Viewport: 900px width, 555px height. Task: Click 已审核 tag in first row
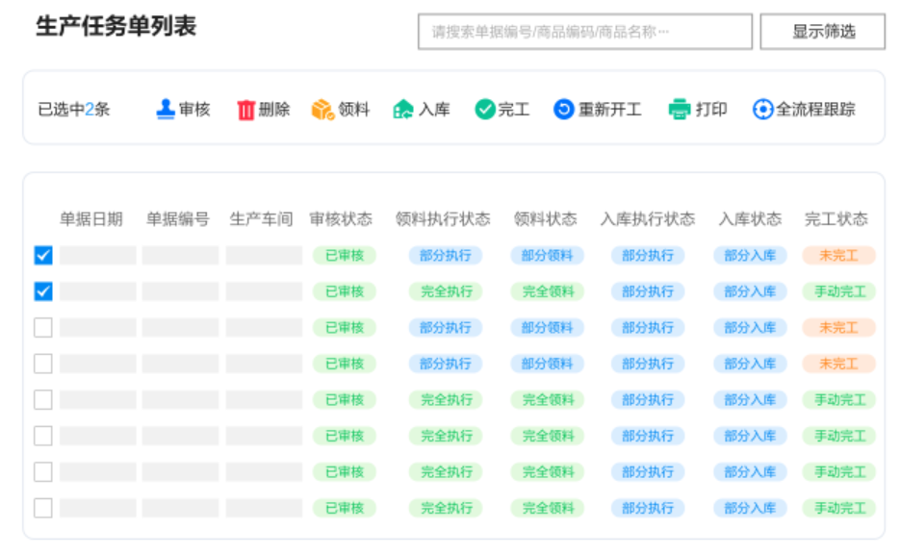(x=345, y=255)
